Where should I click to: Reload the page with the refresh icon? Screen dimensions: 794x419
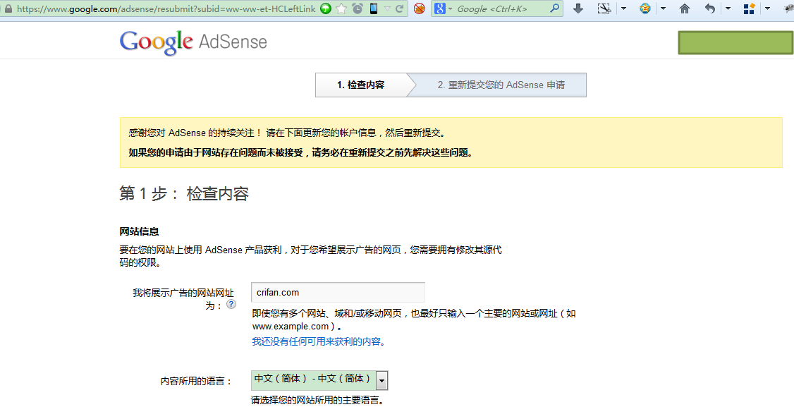coord(400,8)
